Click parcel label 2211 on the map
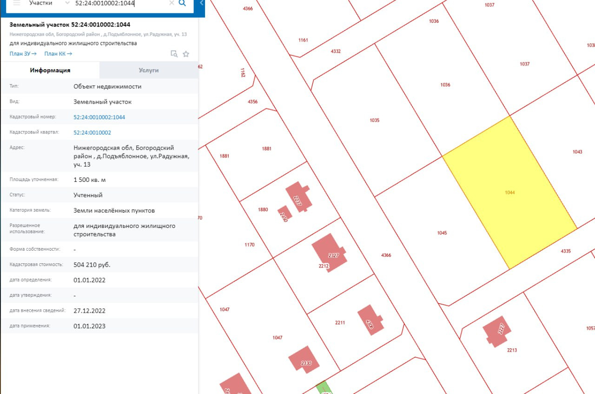The width and height of the screenshot is (595, 394). click(x=340, y=322)
